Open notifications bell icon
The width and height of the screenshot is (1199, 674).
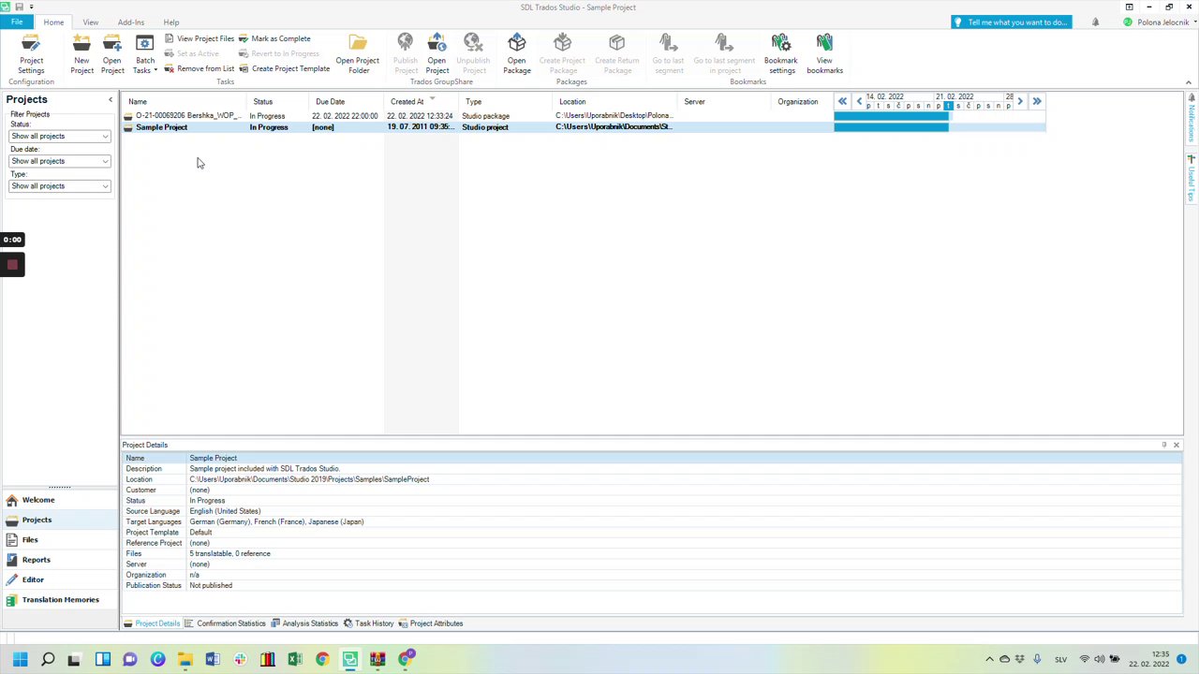click(x=1095, y=22)
